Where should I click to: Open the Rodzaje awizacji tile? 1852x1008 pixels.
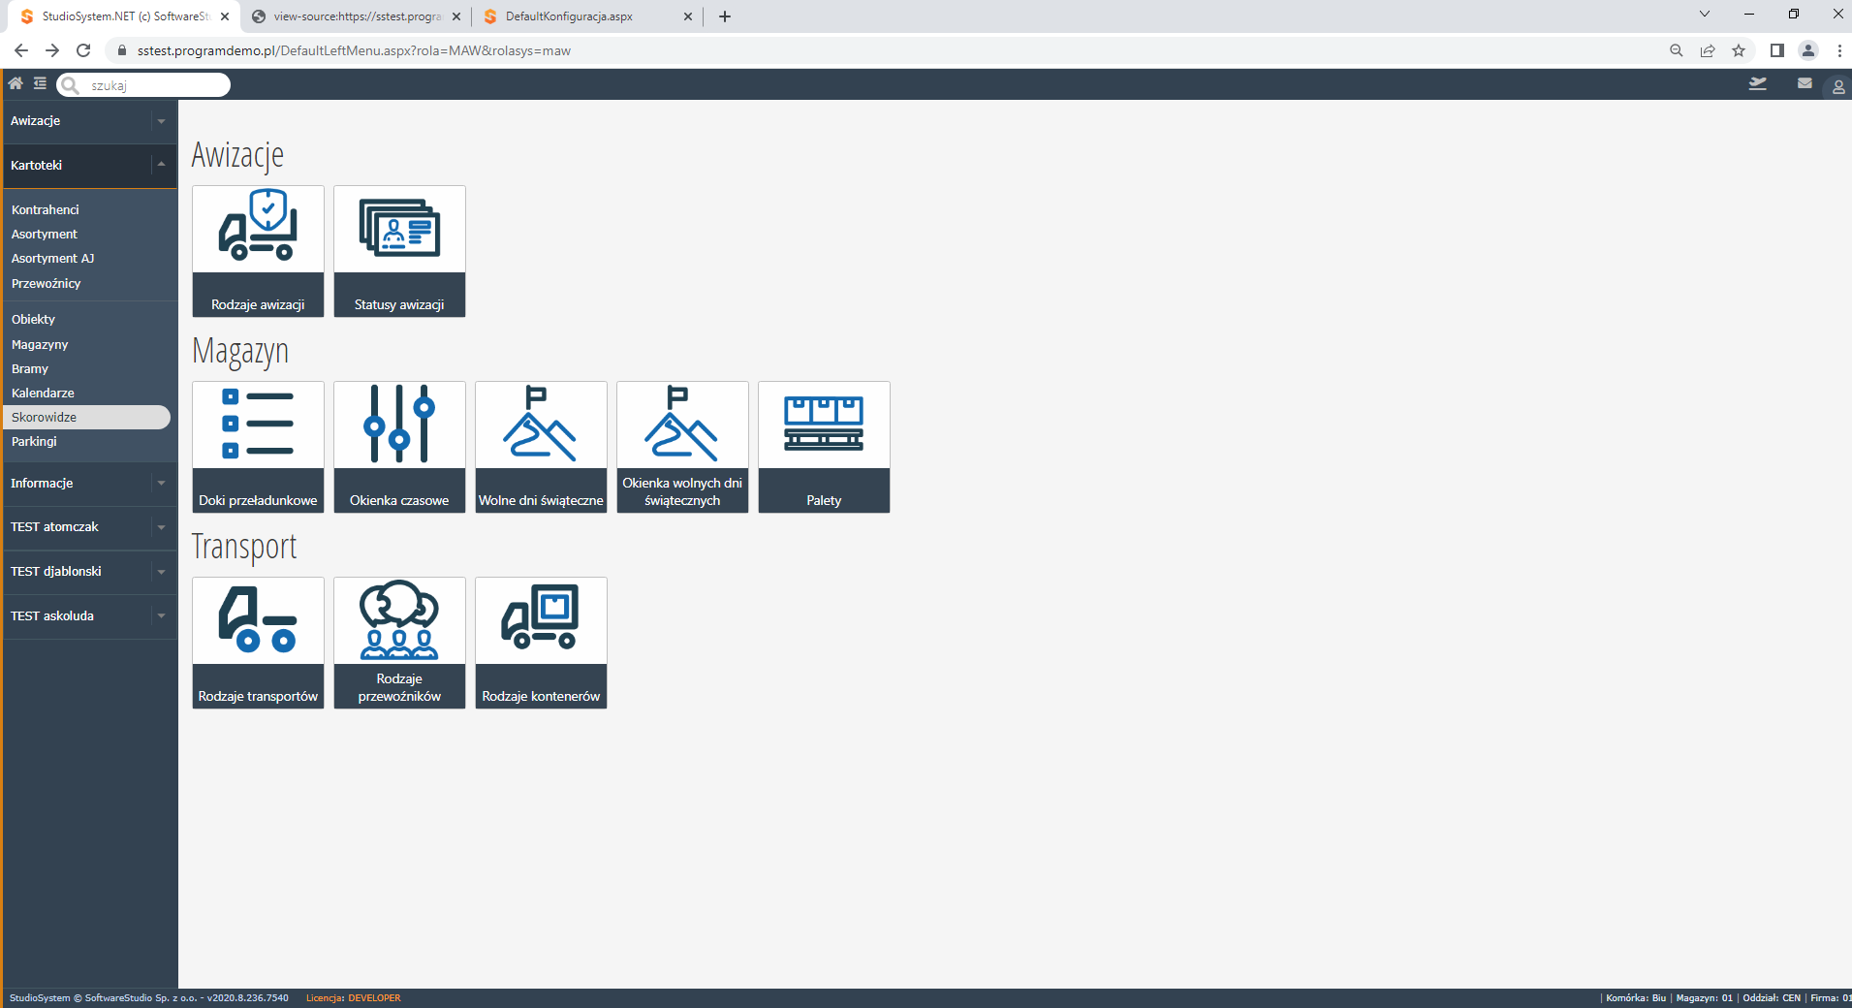pos(258,251)
